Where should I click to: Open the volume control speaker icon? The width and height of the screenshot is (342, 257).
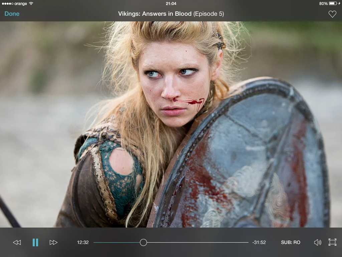pyautogui.click(x=318, y=242)
